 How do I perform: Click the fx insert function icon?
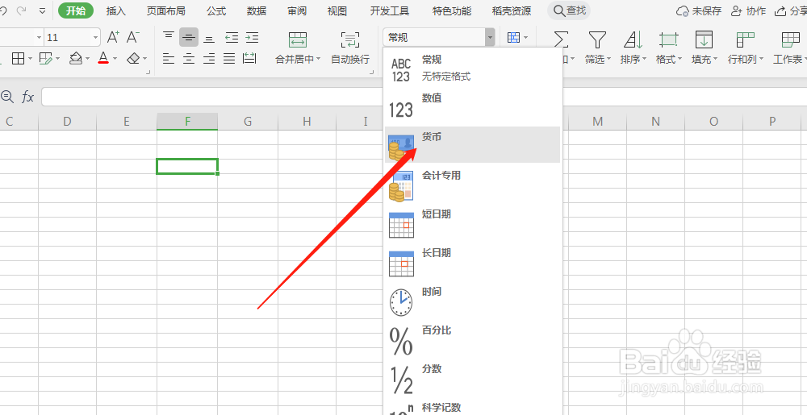coord(27,97)
